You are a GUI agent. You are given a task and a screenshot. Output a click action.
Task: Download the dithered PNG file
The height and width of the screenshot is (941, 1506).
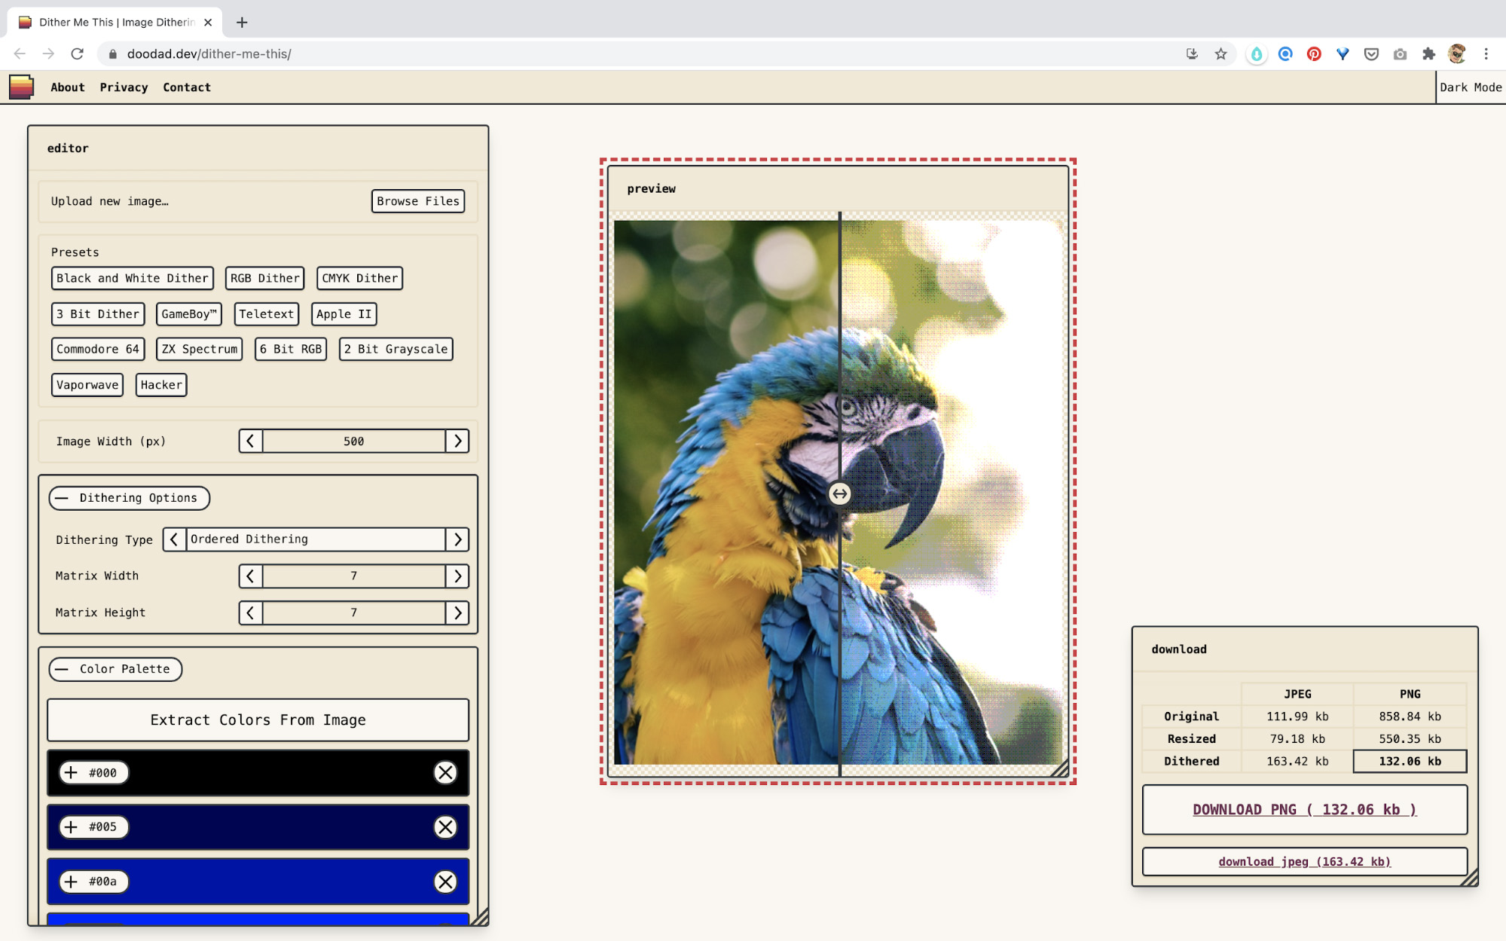tap(1304, 809)
